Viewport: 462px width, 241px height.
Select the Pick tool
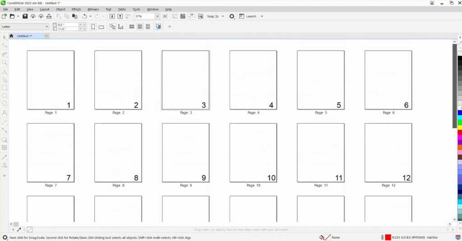coord(5,37)
